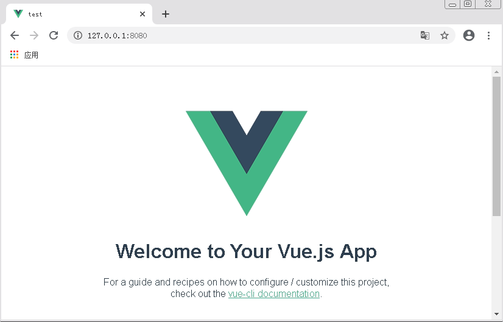The height and width of the screenshot is (322, 503).
Task: Click the Vue favicon on the test tab
Action: pyautogui.click(x=18, y=14)
